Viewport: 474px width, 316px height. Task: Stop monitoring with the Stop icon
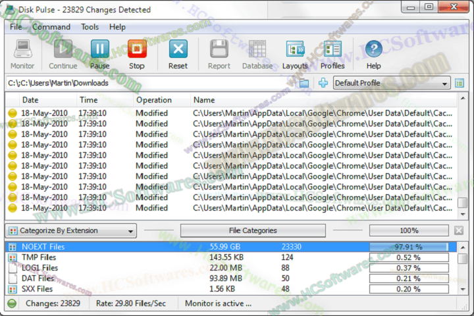pos(137,49)
